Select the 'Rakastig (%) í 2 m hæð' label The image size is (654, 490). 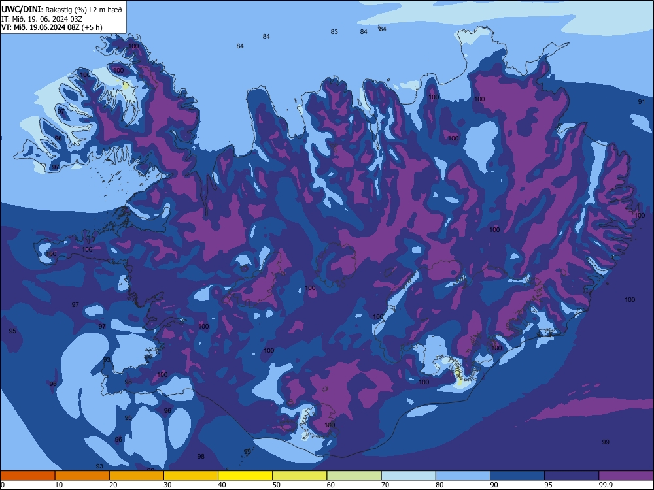click(84, 10)
